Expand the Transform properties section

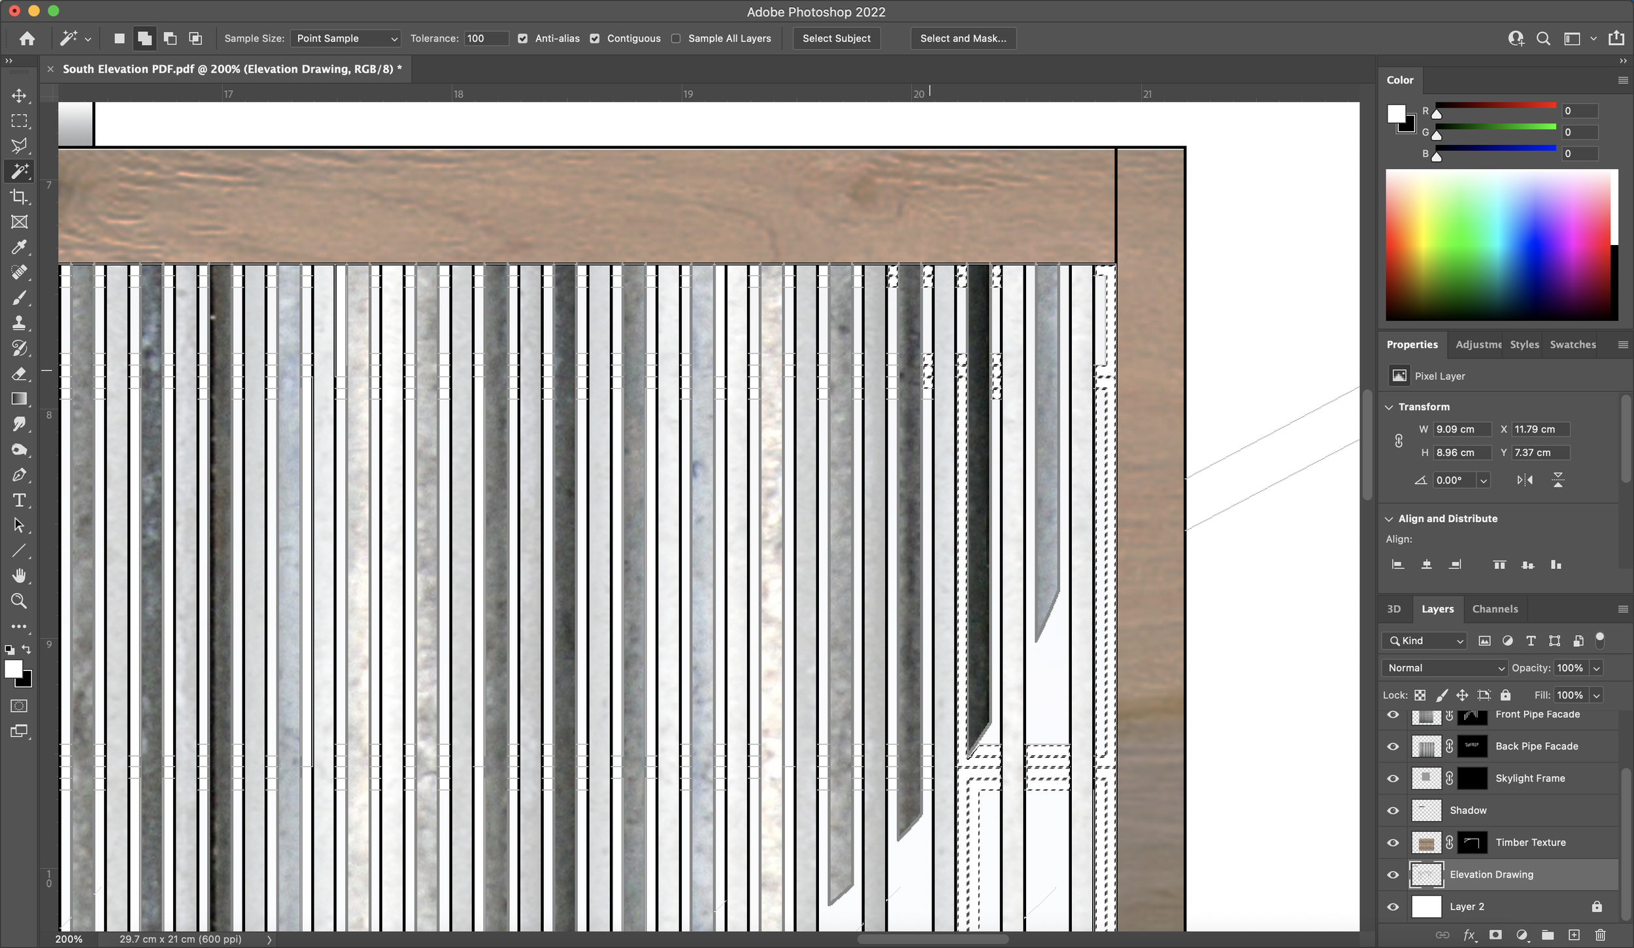[x=1389, y=406]
